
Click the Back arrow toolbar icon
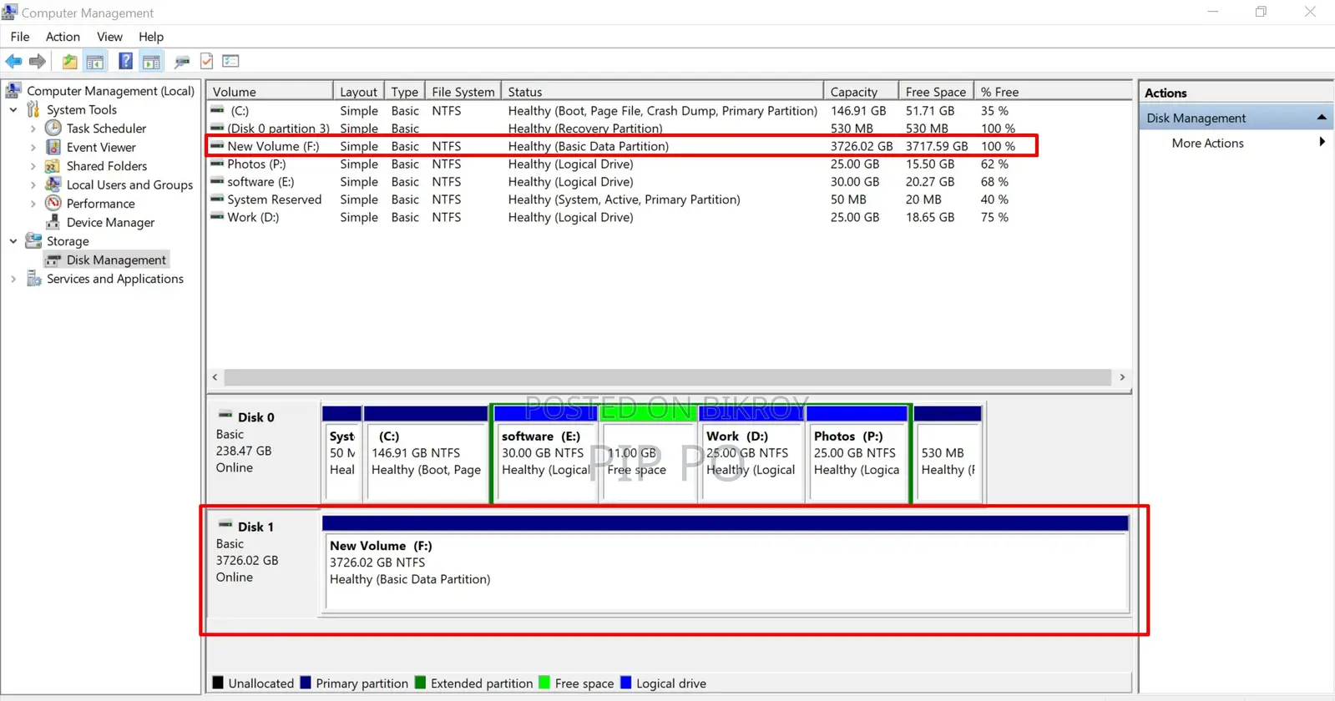[13, 61]
